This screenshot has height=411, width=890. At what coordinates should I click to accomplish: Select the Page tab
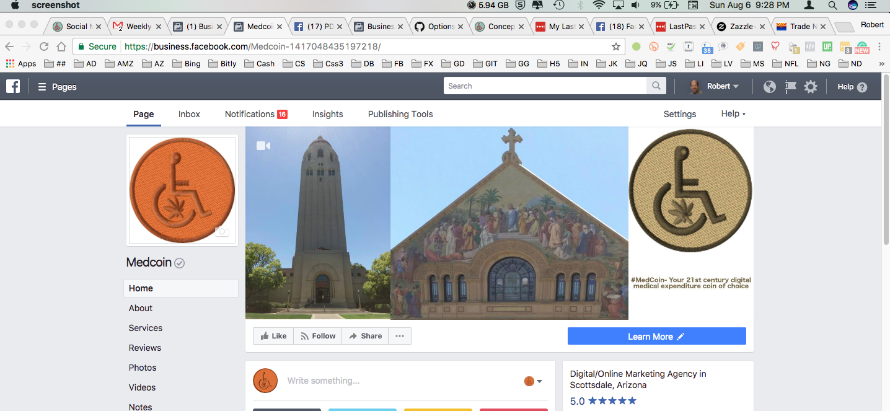(144, 114)
